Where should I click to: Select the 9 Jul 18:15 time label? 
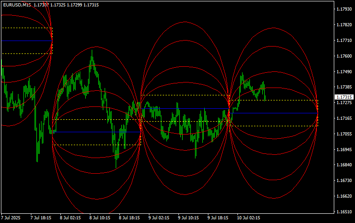coord(218,218)
